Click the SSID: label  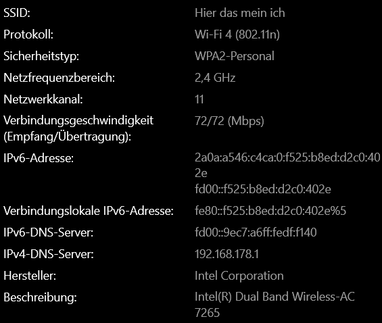[x=17, y=13]
